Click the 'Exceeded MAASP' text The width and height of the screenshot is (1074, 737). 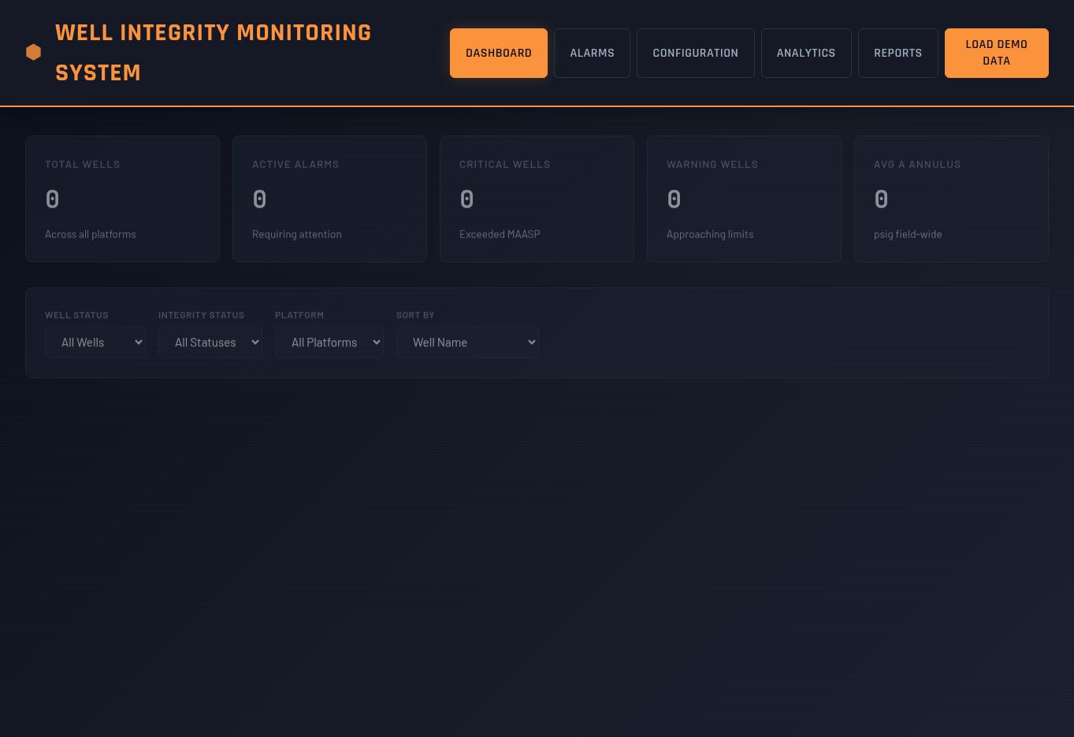pos(500,234)
